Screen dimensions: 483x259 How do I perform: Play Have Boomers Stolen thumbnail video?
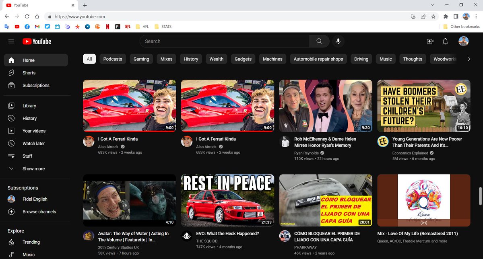click(424, 106)
